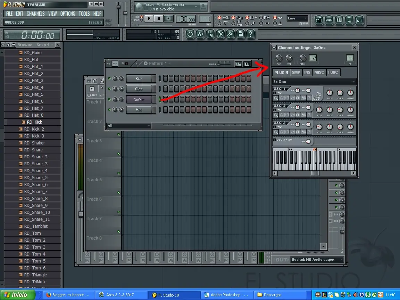Open the step sequencer window button

pyautogui.click(x=329, y=20)
